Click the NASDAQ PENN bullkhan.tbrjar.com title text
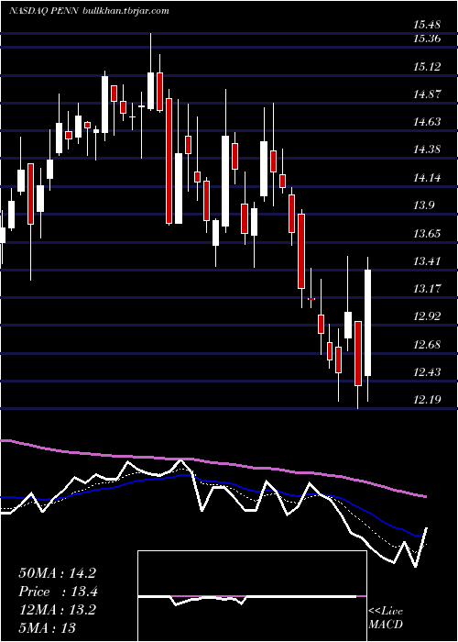458x642 pixels. pyautogui.click(x=89, y=11)
